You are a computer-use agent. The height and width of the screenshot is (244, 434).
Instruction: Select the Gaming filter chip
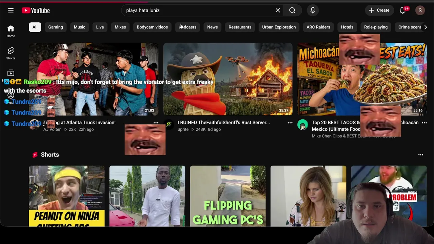pos(56,27)
